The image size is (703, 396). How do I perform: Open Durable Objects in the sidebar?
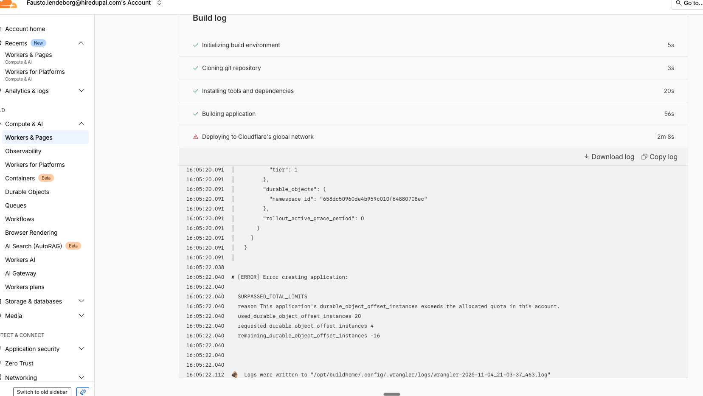pos(27,192)
